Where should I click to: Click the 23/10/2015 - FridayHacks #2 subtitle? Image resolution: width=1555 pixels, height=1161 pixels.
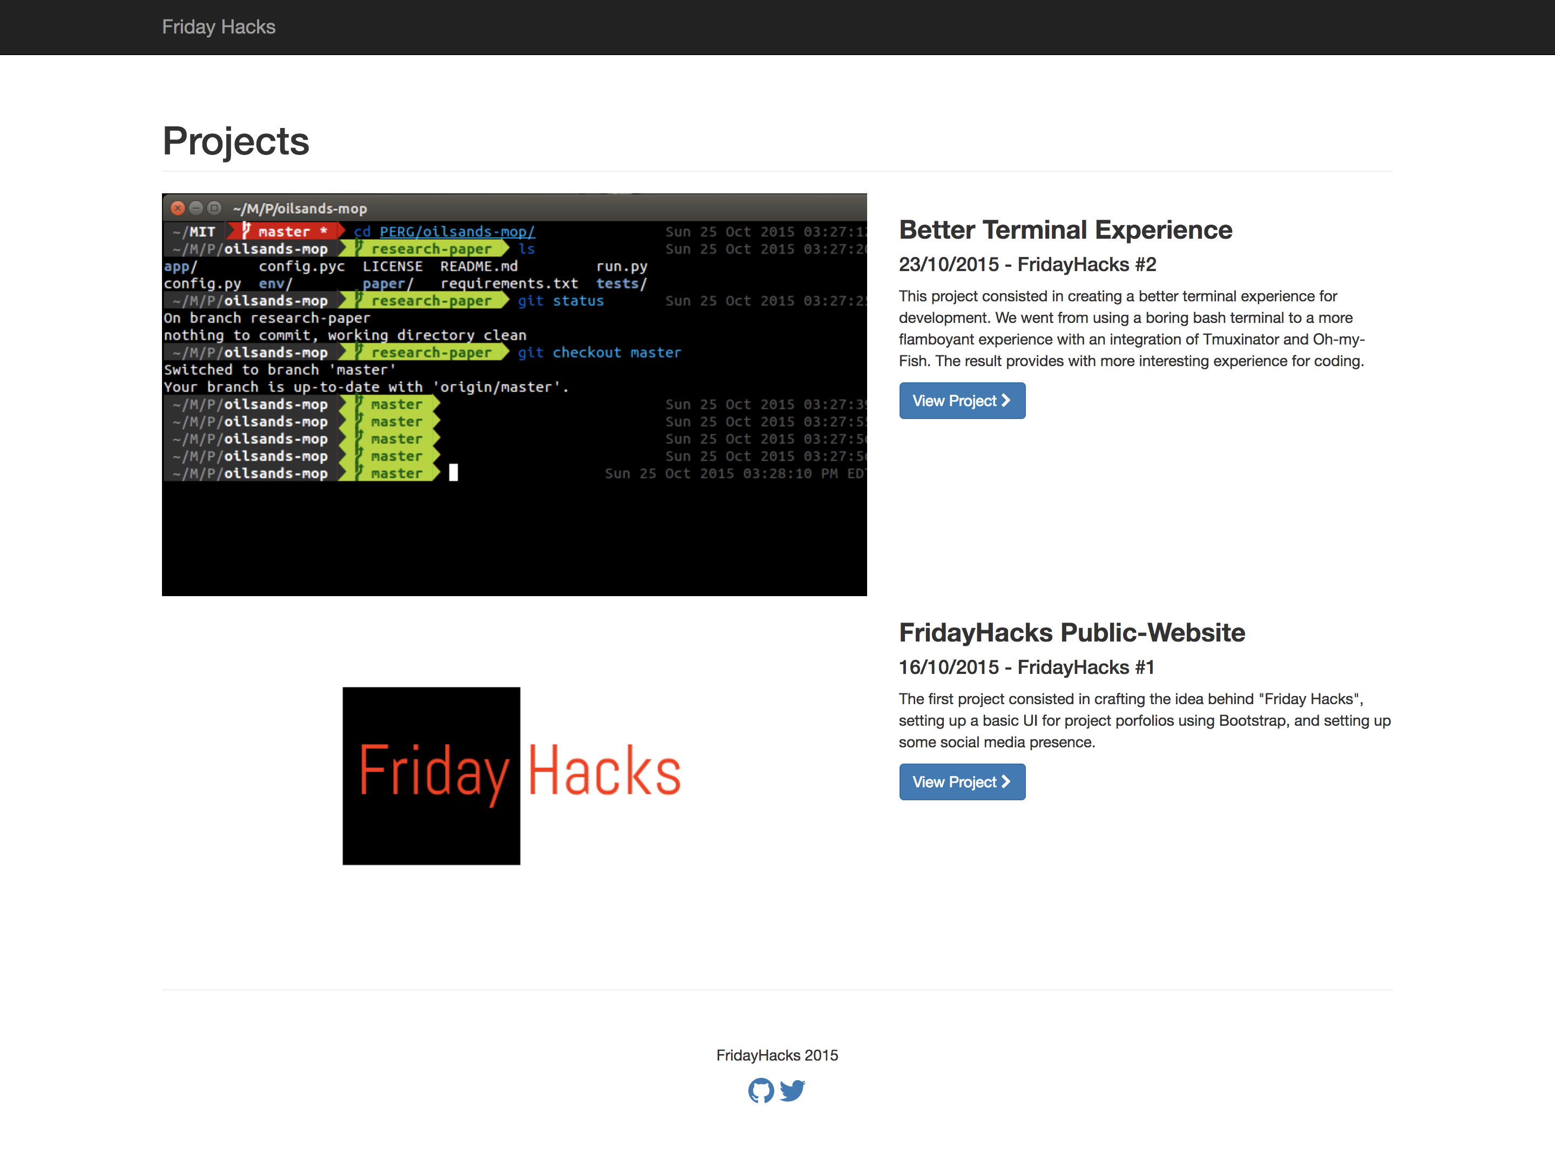click(x=1027, y=264)
